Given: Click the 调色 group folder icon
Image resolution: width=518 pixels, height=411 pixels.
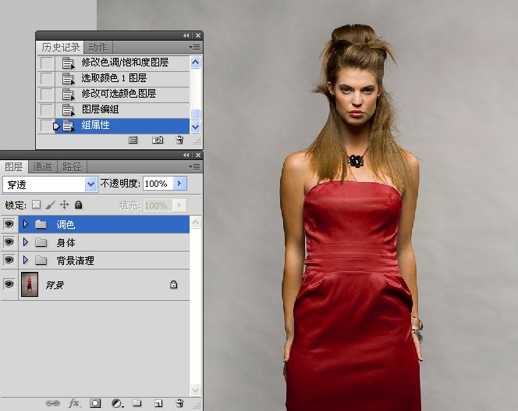Looking at the screenshot, I should (x=41, y=225).
